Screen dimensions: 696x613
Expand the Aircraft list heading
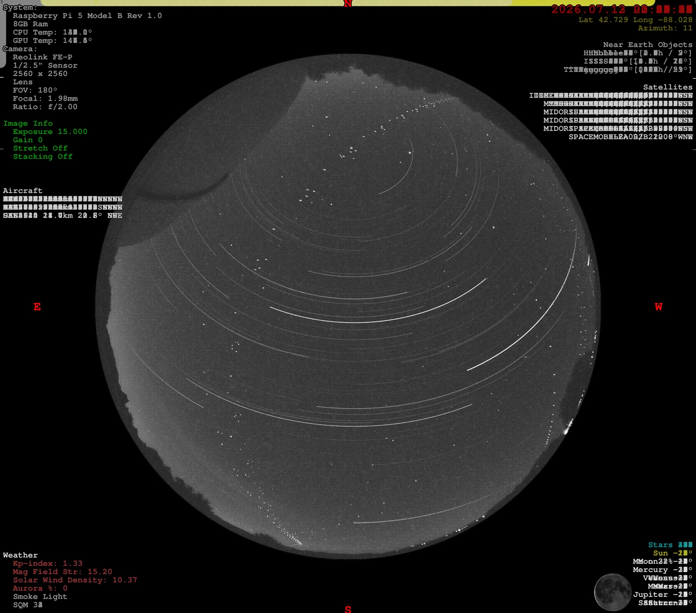[22, 191]
